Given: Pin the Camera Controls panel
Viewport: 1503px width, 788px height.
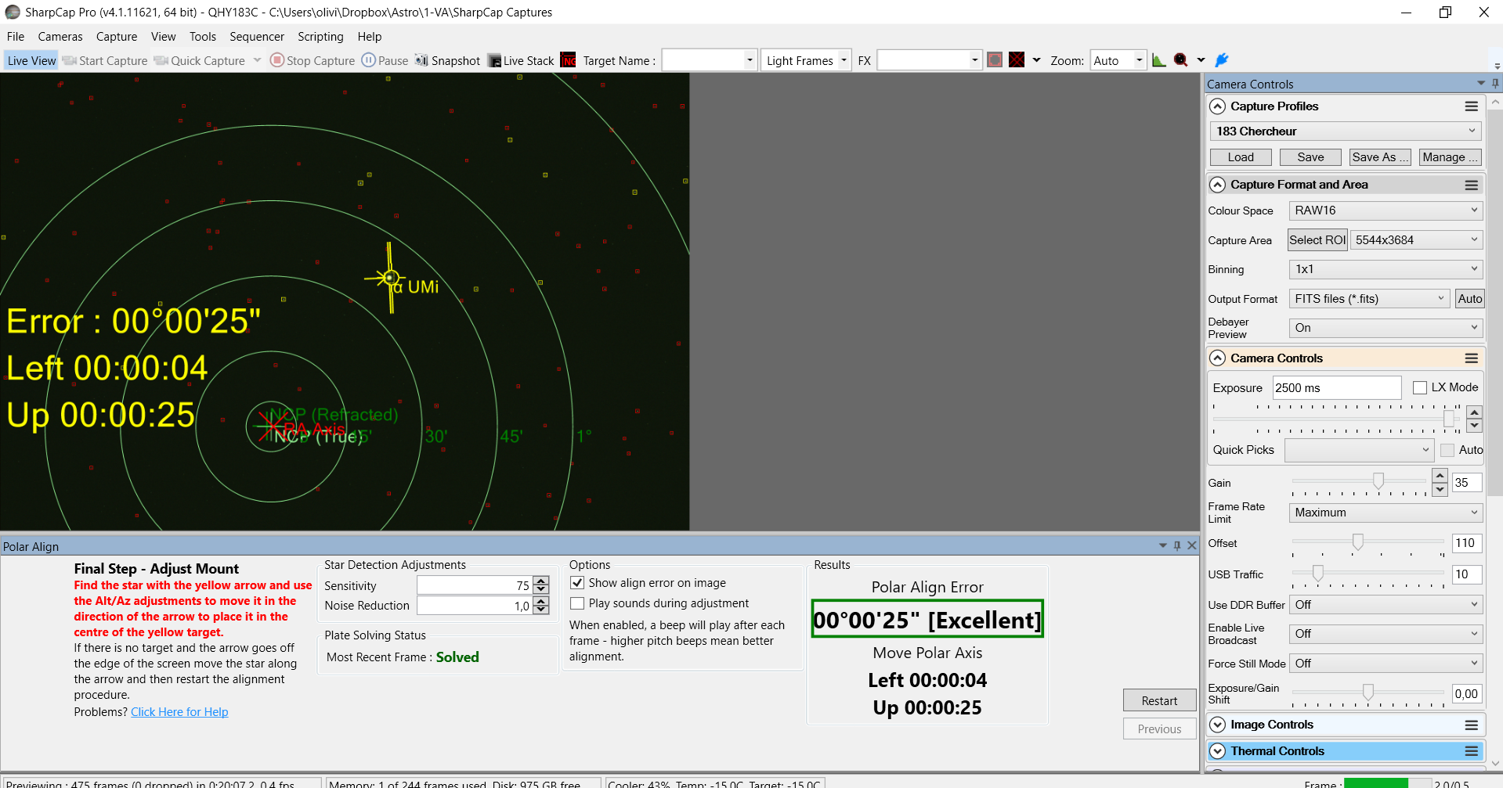Looking at the screenshot, I should click(x=1495, y=84).
